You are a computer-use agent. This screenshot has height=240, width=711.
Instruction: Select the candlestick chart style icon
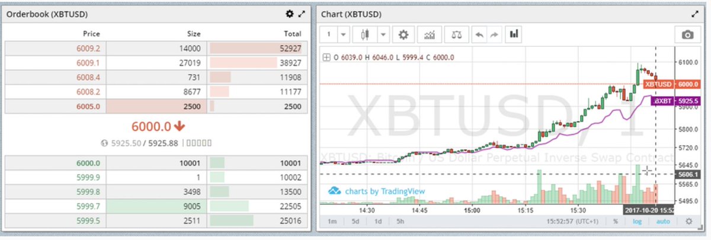tap(365, 34)
